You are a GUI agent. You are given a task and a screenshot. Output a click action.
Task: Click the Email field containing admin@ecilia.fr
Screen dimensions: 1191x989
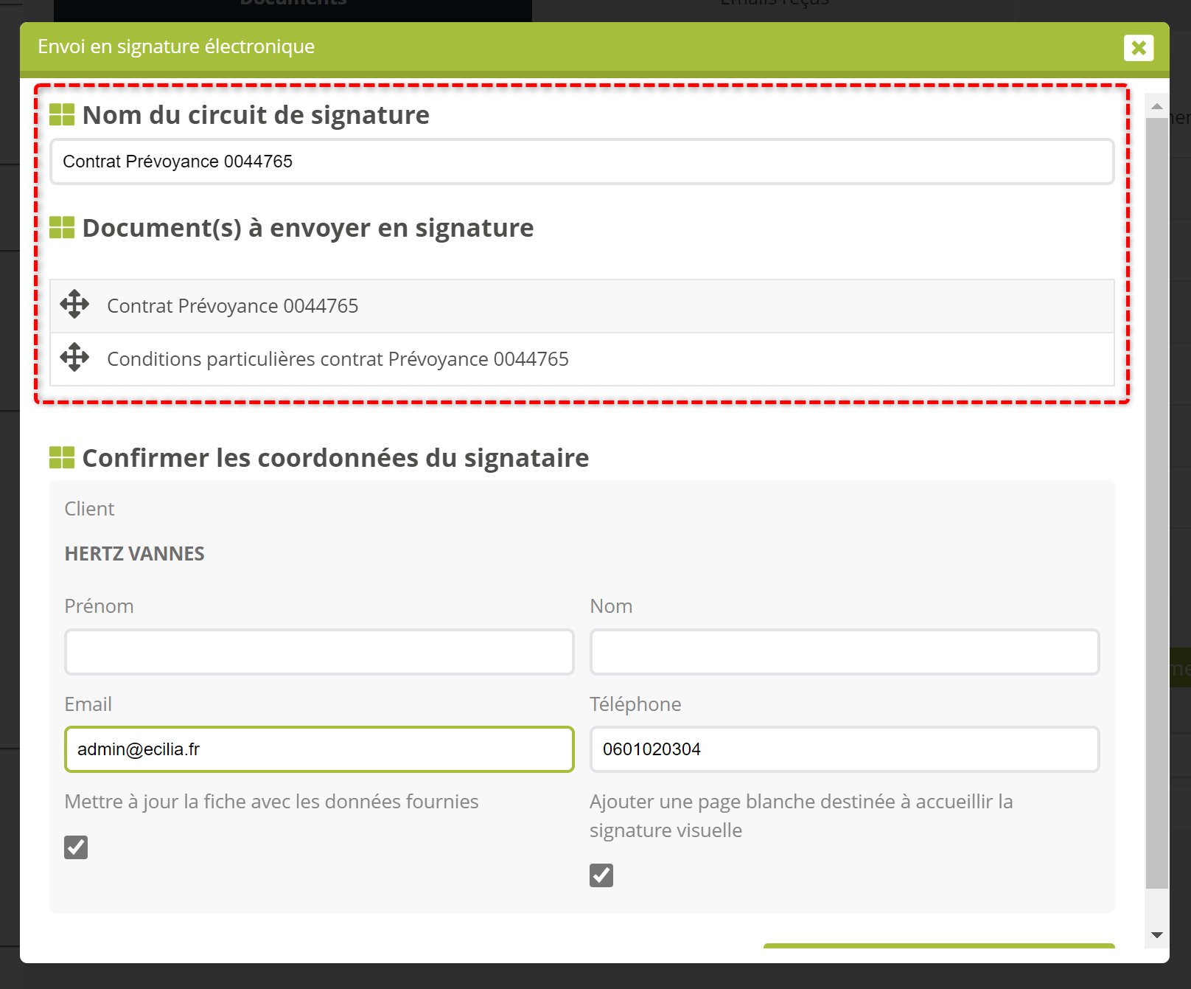[x=319, y=749]
